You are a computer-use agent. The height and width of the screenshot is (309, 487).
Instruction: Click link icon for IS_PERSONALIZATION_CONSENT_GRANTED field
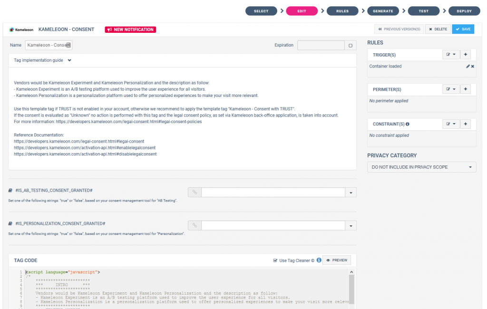pos(195,225)
